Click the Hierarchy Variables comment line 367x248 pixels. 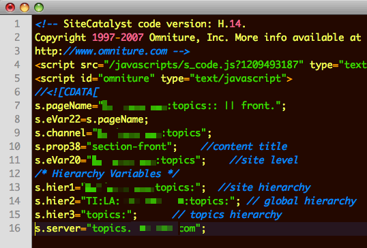coord(107,174)
